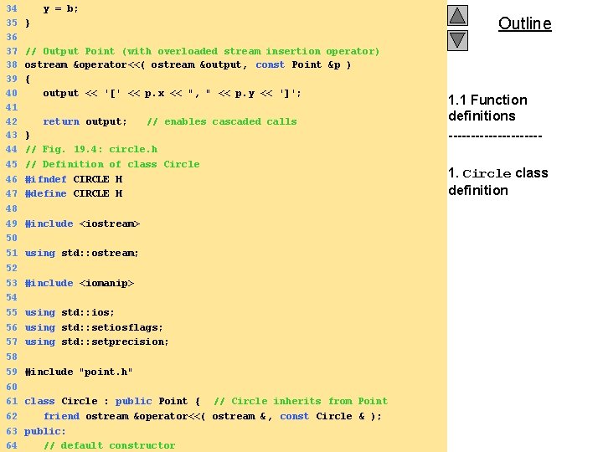The image size is (603, 452).
Task: Click the 'y = b;' statement on line 34
Action: (x=61, y=8)
